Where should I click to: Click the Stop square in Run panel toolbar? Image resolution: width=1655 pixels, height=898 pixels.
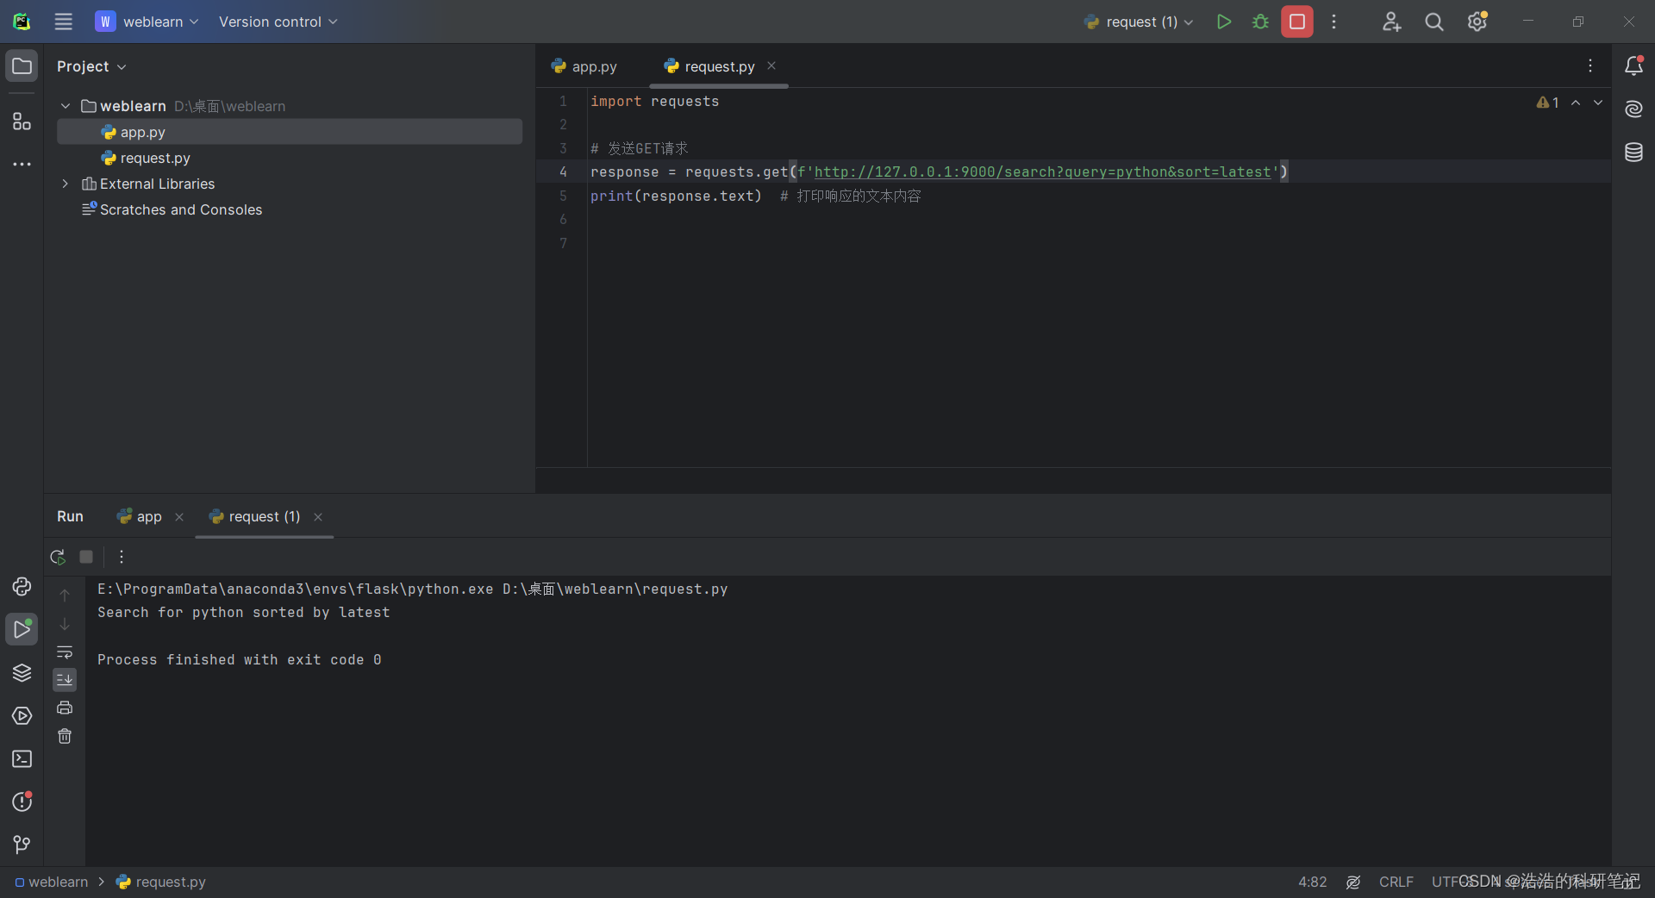86,557
